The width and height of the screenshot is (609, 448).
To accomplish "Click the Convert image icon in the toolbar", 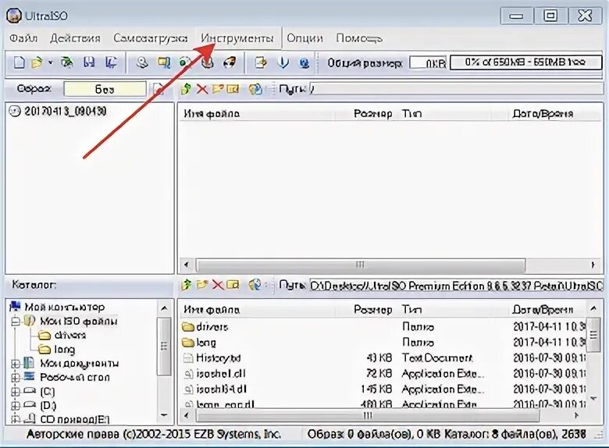I will (164, 62).
